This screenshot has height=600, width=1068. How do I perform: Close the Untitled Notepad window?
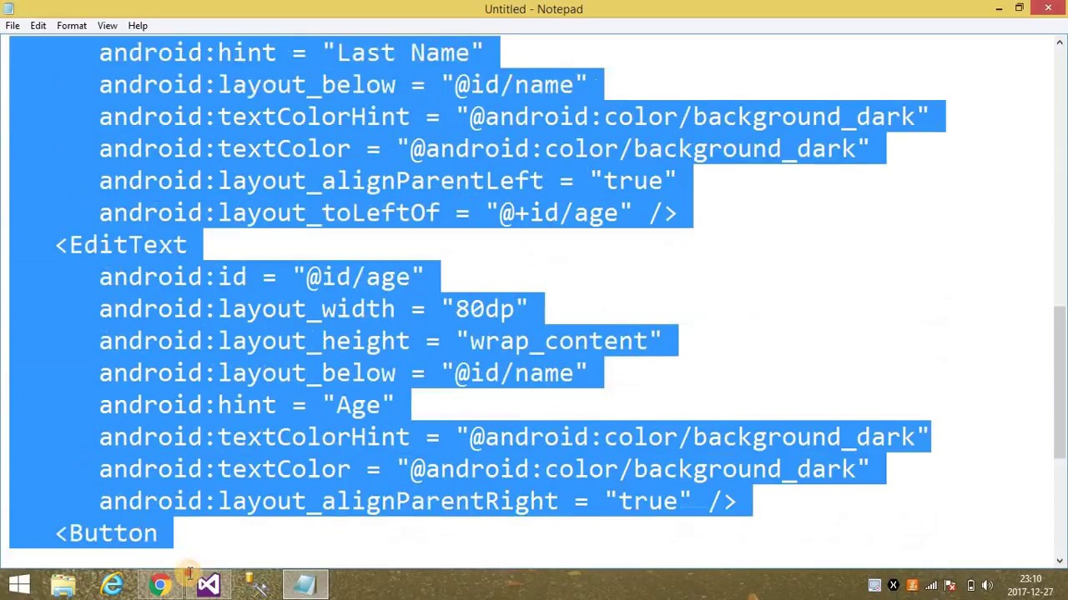(1048, 8)
